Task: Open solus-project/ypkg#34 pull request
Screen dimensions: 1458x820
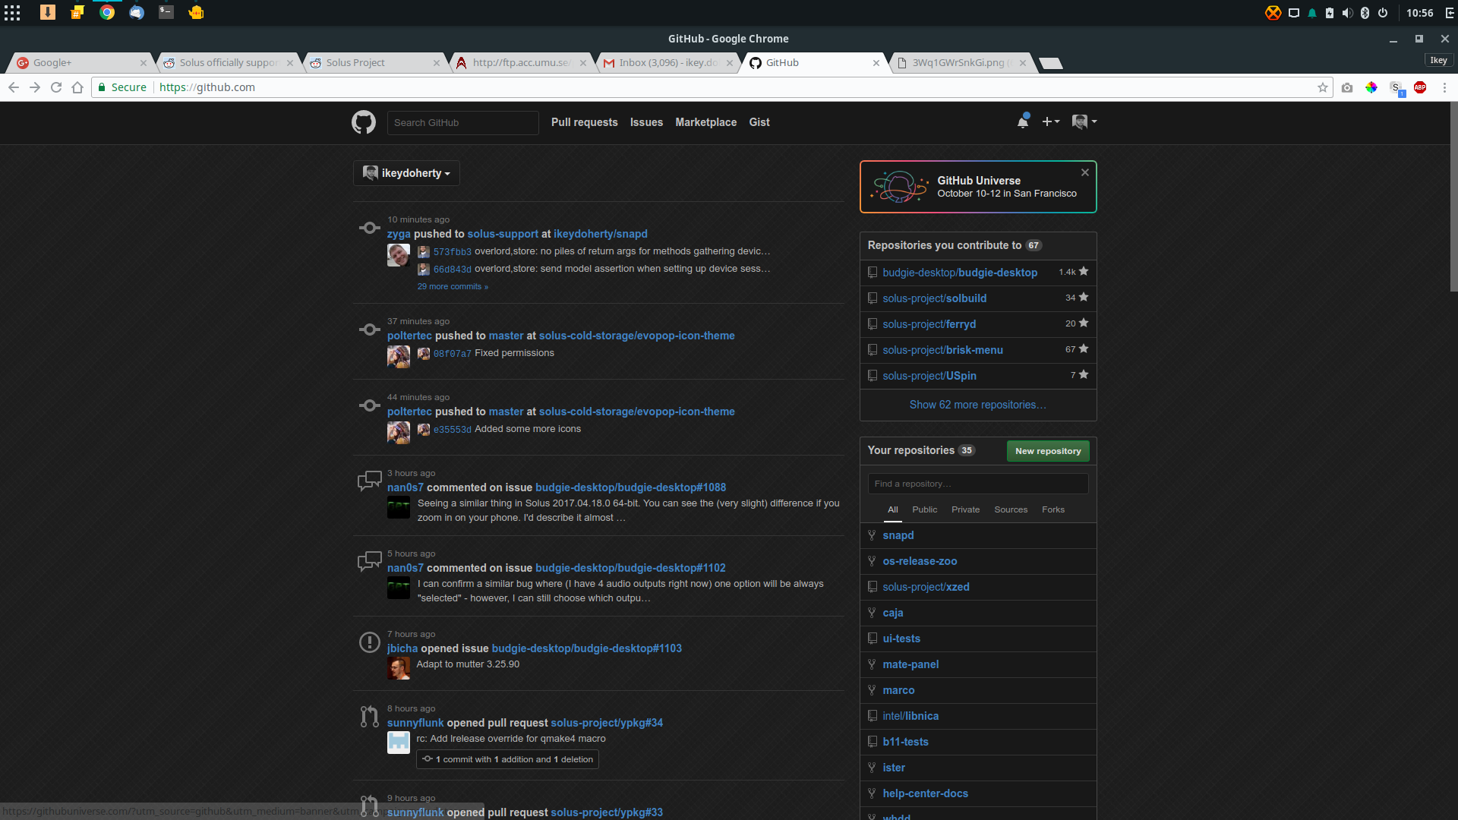Action: tap(607, 723)
